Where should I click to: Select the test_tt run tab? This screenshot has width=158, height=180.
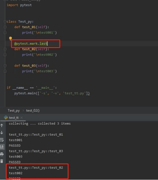pos(14,118)
